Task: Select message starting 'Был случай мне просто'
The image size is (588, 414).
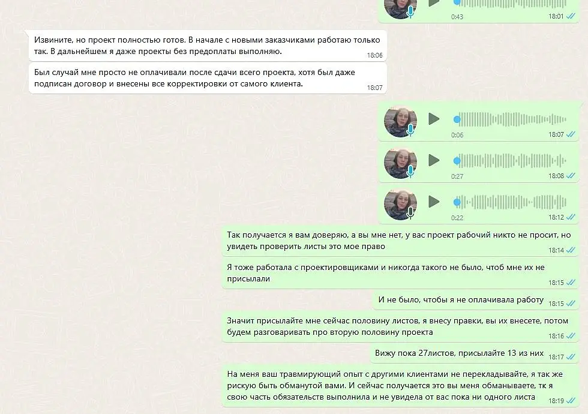Action: tap(208, 78)
